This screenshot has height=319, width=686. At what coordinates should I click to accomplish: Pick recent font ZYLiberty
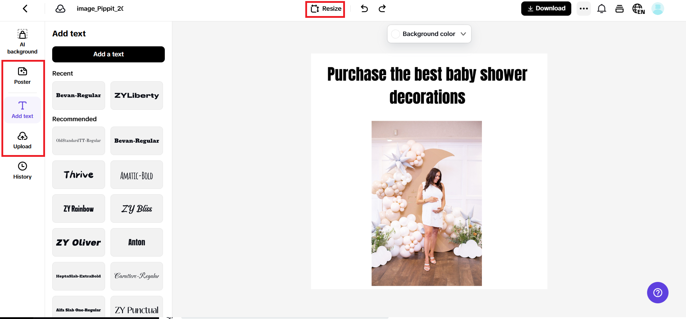(x=137, y=96)
